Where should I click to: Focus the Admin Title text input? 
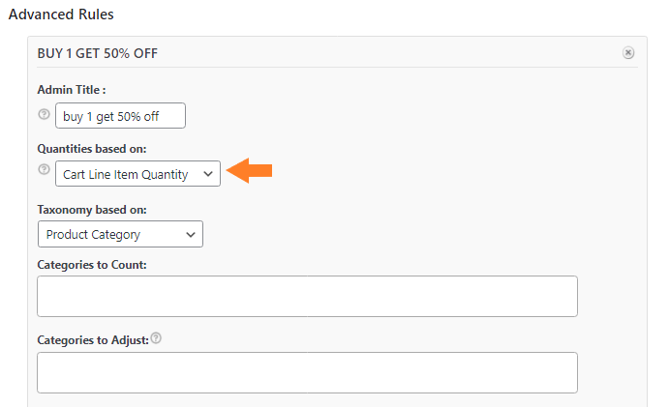[120, 115]
